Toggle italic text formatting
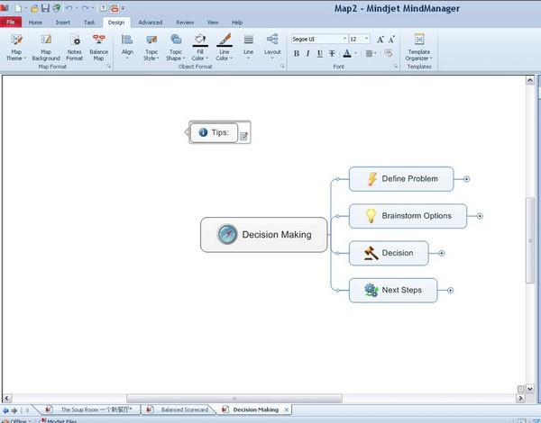 [x=307, y=54]
